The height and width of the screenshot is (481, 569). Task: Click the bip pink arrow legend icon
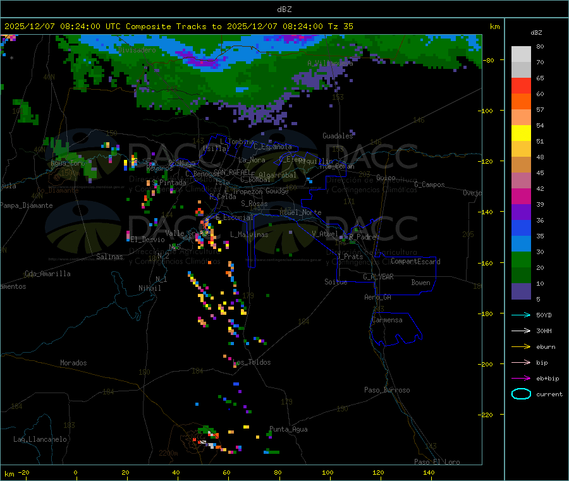coord(521,362)
